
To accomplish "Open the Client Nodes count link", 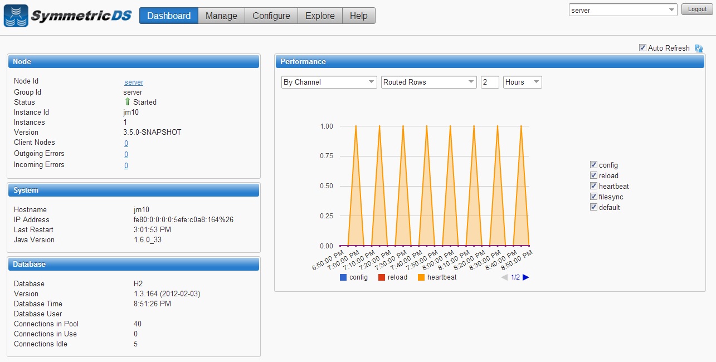I will [126, 144].
